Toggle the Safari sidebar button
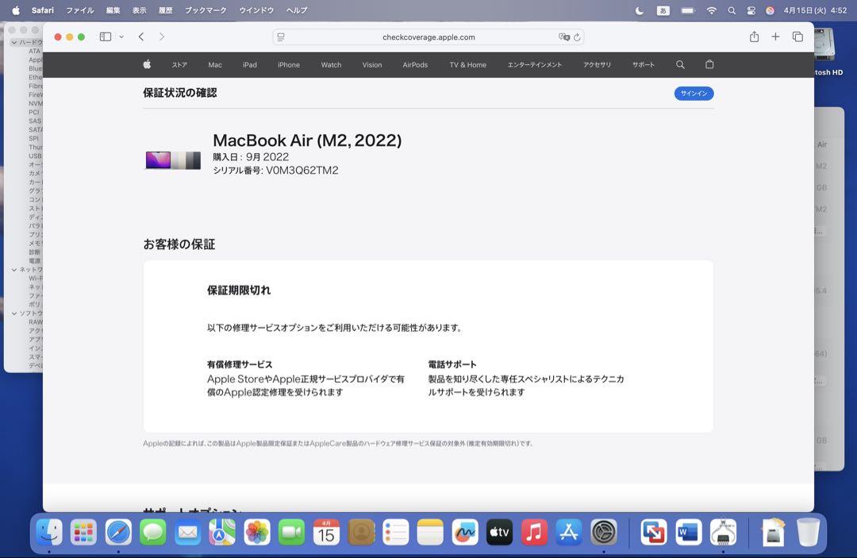Screen dimensions: 857x558 click(106, 37)
